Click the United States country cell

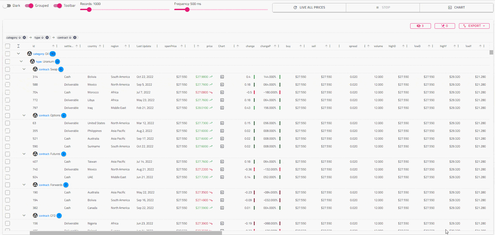96,123
